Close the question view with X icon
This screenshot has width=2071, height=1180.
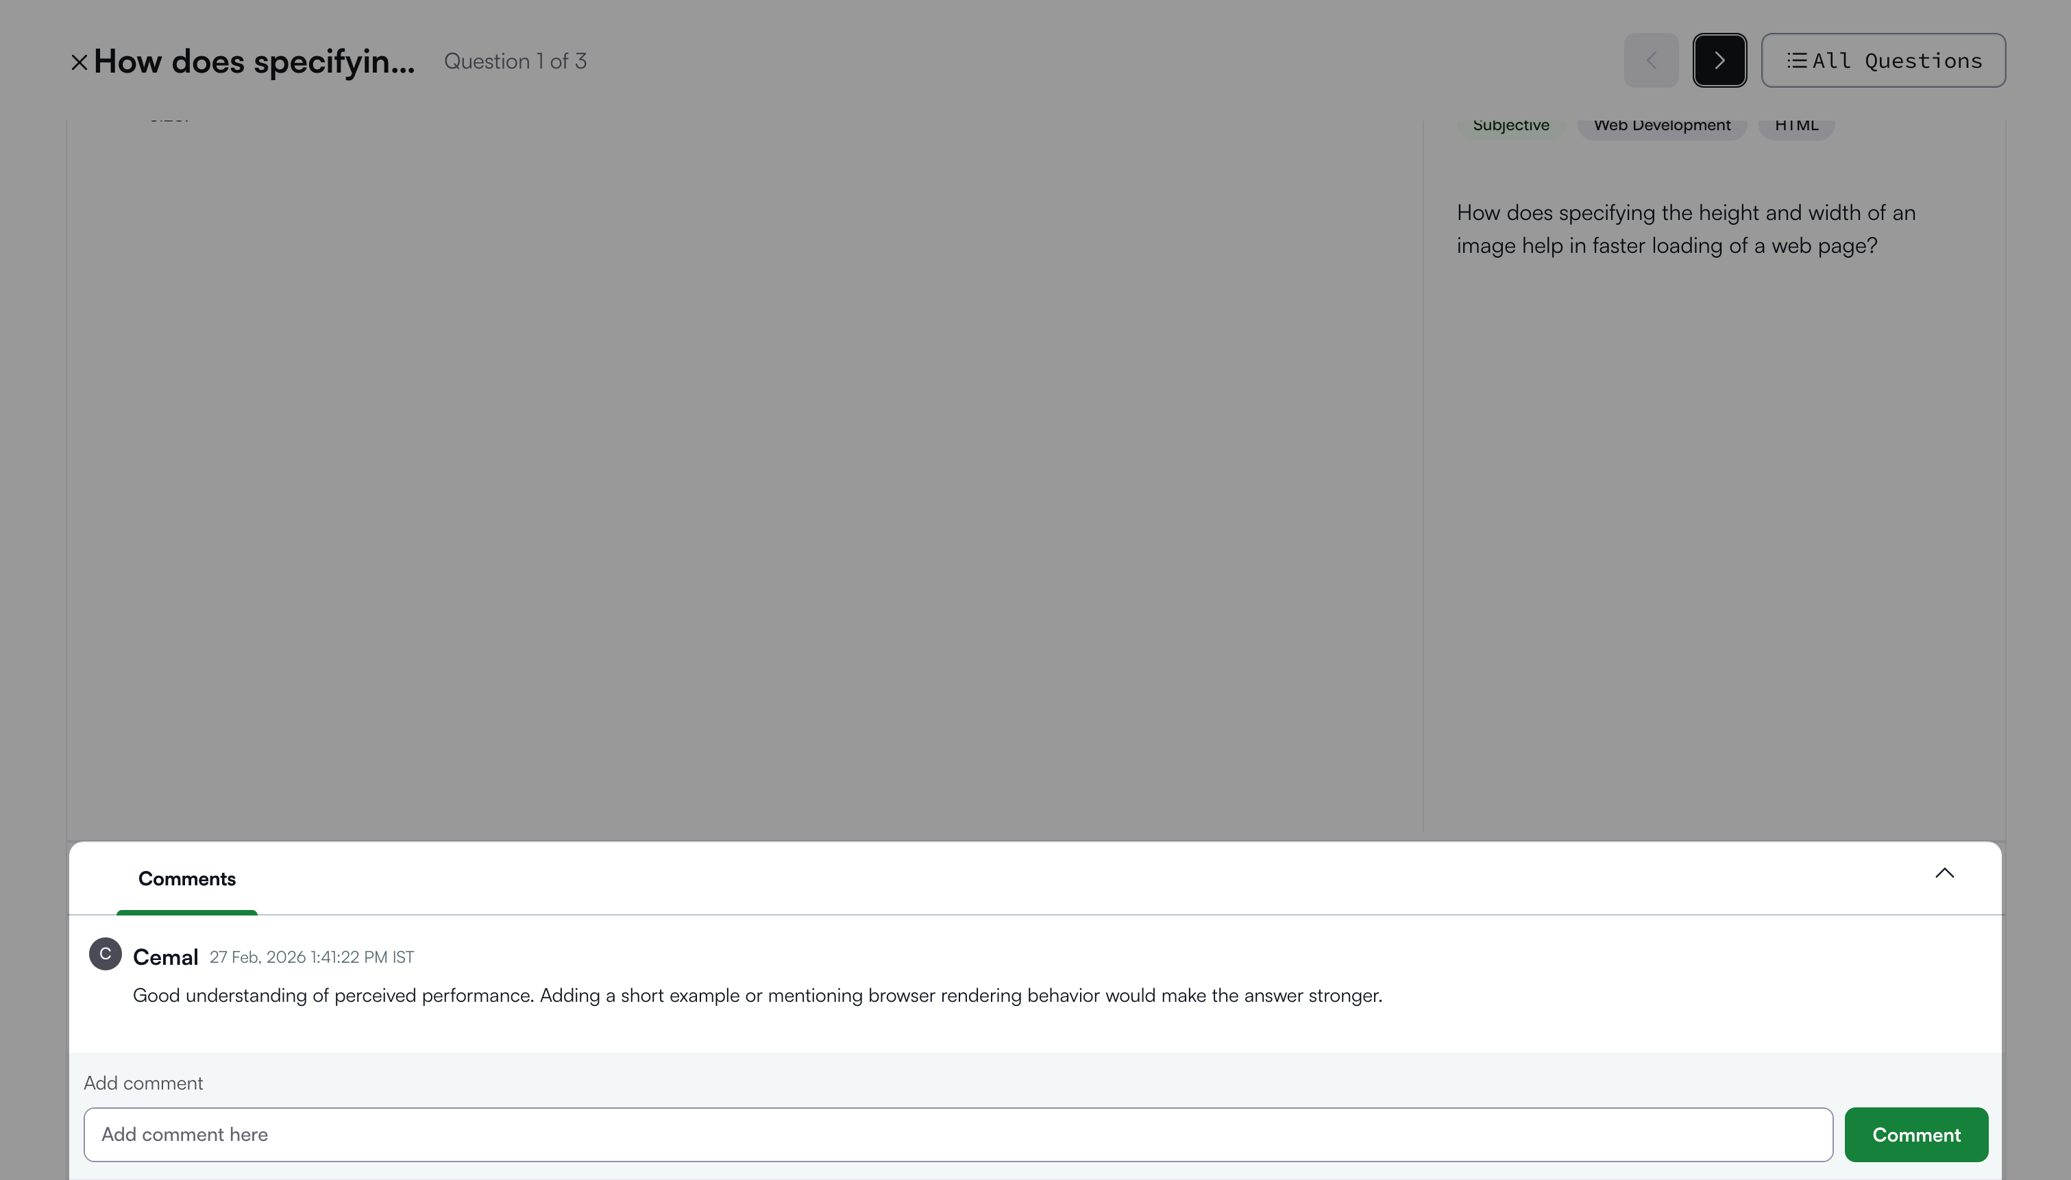point(79,62)
